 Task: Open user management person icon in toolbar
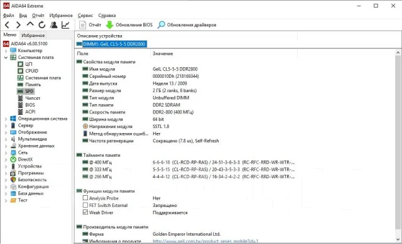(x=53, y=25)
